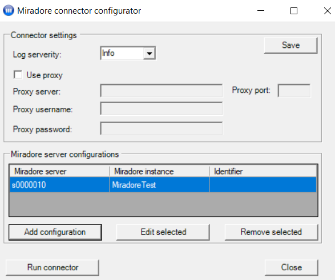Open the Log severity dropdown arrow
The height and width of the screenshot is (280, 335).
[150, 54]
